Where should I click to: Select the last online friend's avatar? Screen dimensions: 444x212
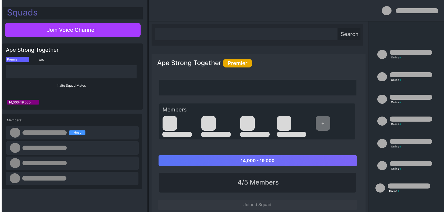(x=380, y=188)
